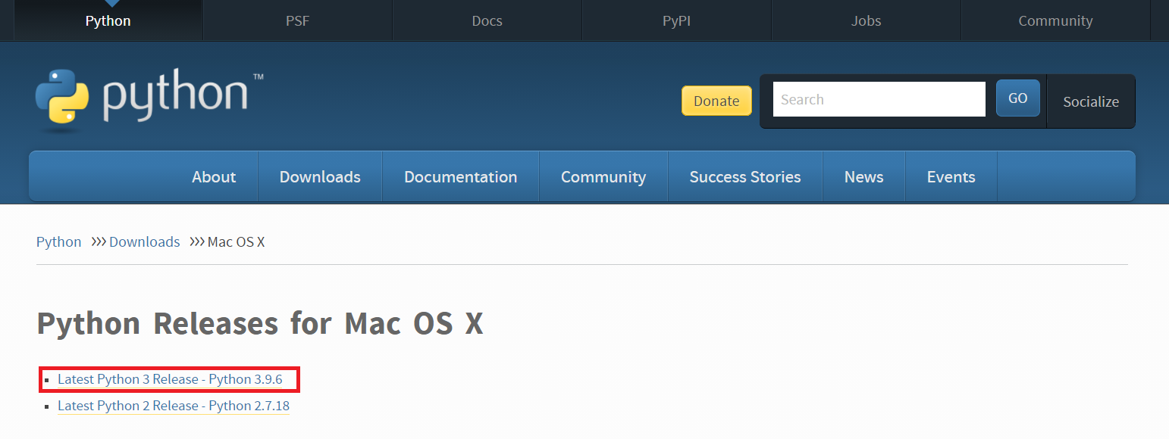1169x439 pixels.
Task: Click the Python Releases for Mac OS X heading
Action: coord(260,323)
